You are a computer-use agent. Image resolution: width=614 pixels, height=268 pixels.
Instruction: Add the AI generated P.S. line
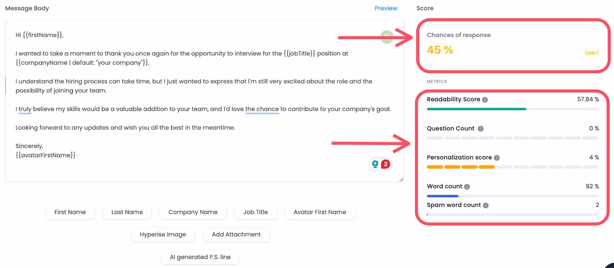[x=200, y=257]
